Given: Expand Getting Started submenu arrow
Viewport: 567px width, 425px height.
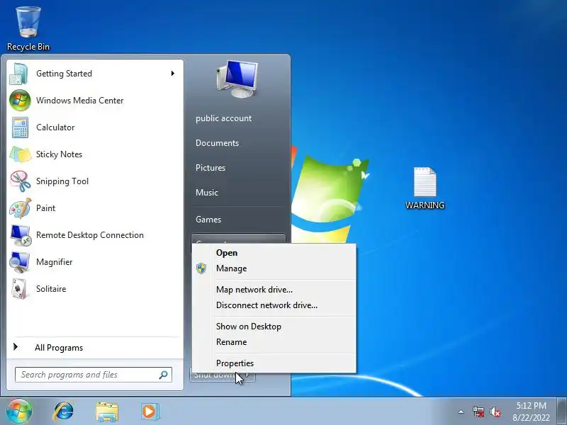Looking at the screenshot, I should click(172, 74).
